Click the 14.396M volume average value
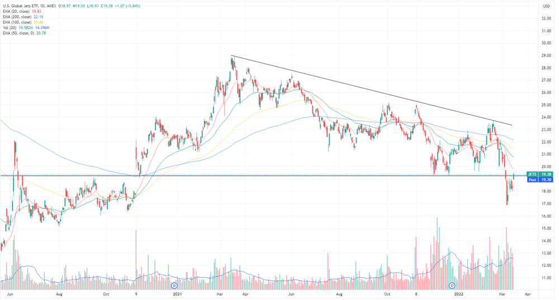The image size is (559, 300). (x=42, y=27)
